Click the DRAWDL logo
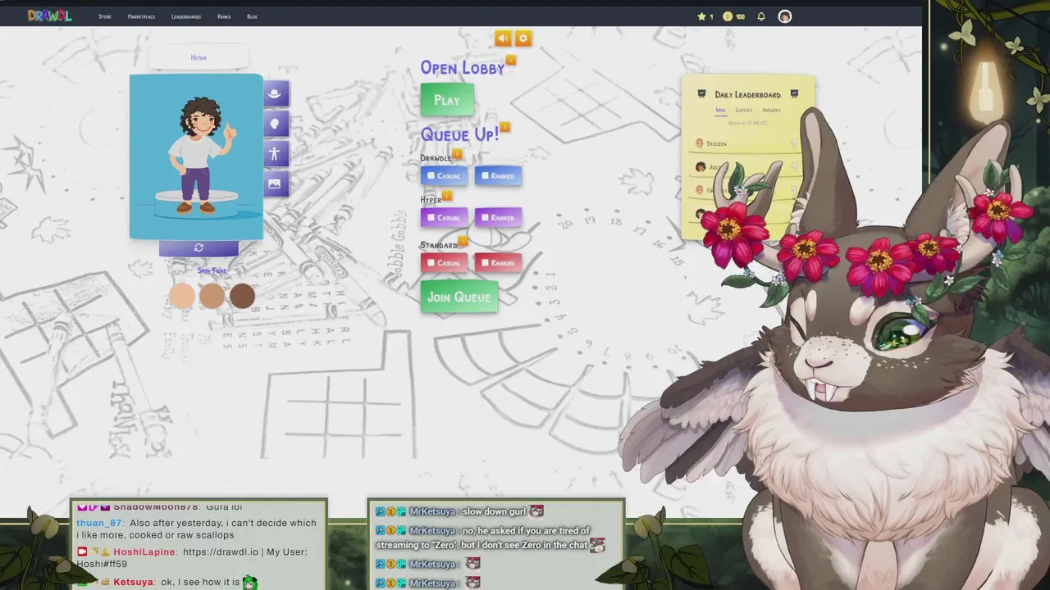 coord(49,16)
